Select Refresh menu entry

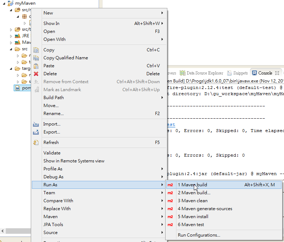pos(99,143)
